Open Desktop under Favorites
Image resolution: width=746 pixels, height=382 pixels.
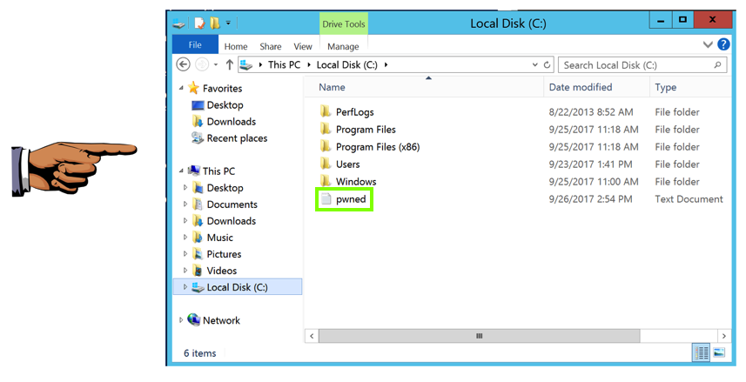click(x=225, y=105)
